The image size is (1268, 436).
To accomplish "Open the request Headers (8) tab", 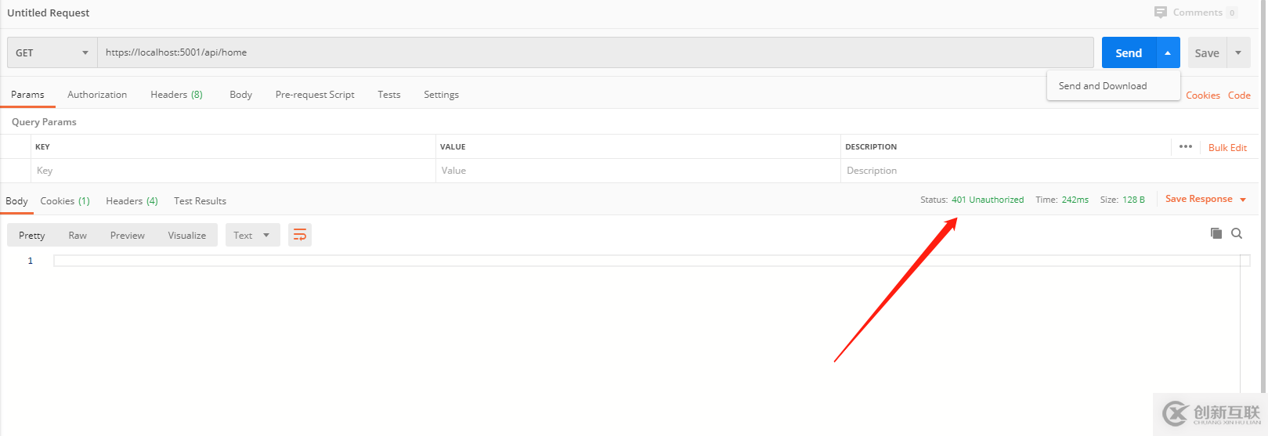I will [176, 95].
